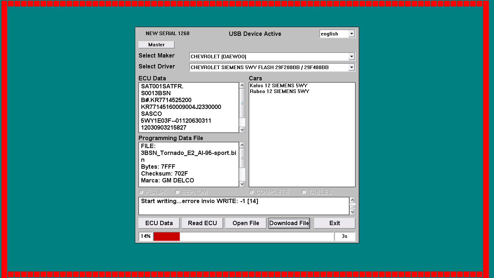Open the Select Maker dropdown arrow
The image size is (494, 278).
tap(352, 56)
